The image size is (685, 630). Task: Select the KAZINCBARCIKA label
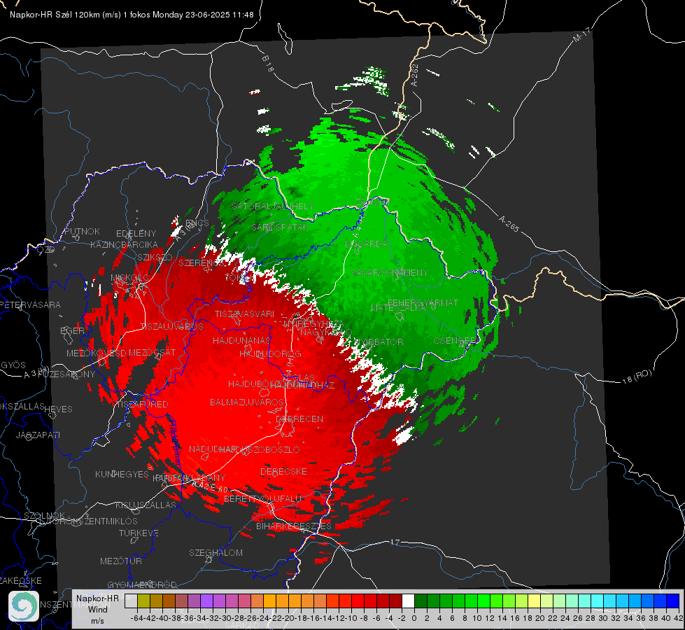(x=124, y=245)
